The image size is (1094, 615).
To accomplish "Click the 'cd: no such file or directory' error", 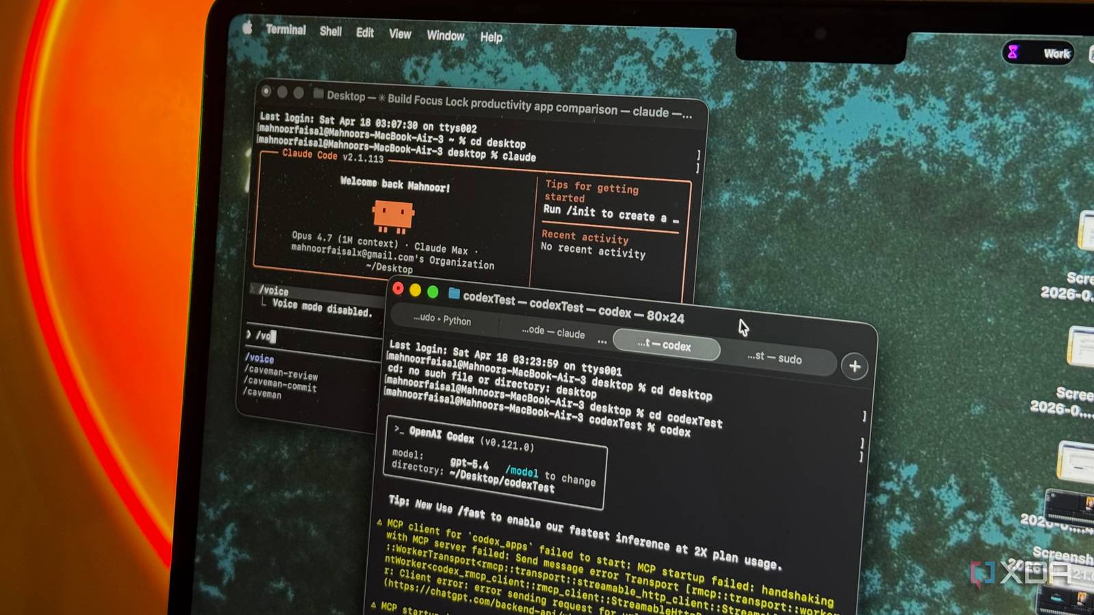I will point(491,381).
